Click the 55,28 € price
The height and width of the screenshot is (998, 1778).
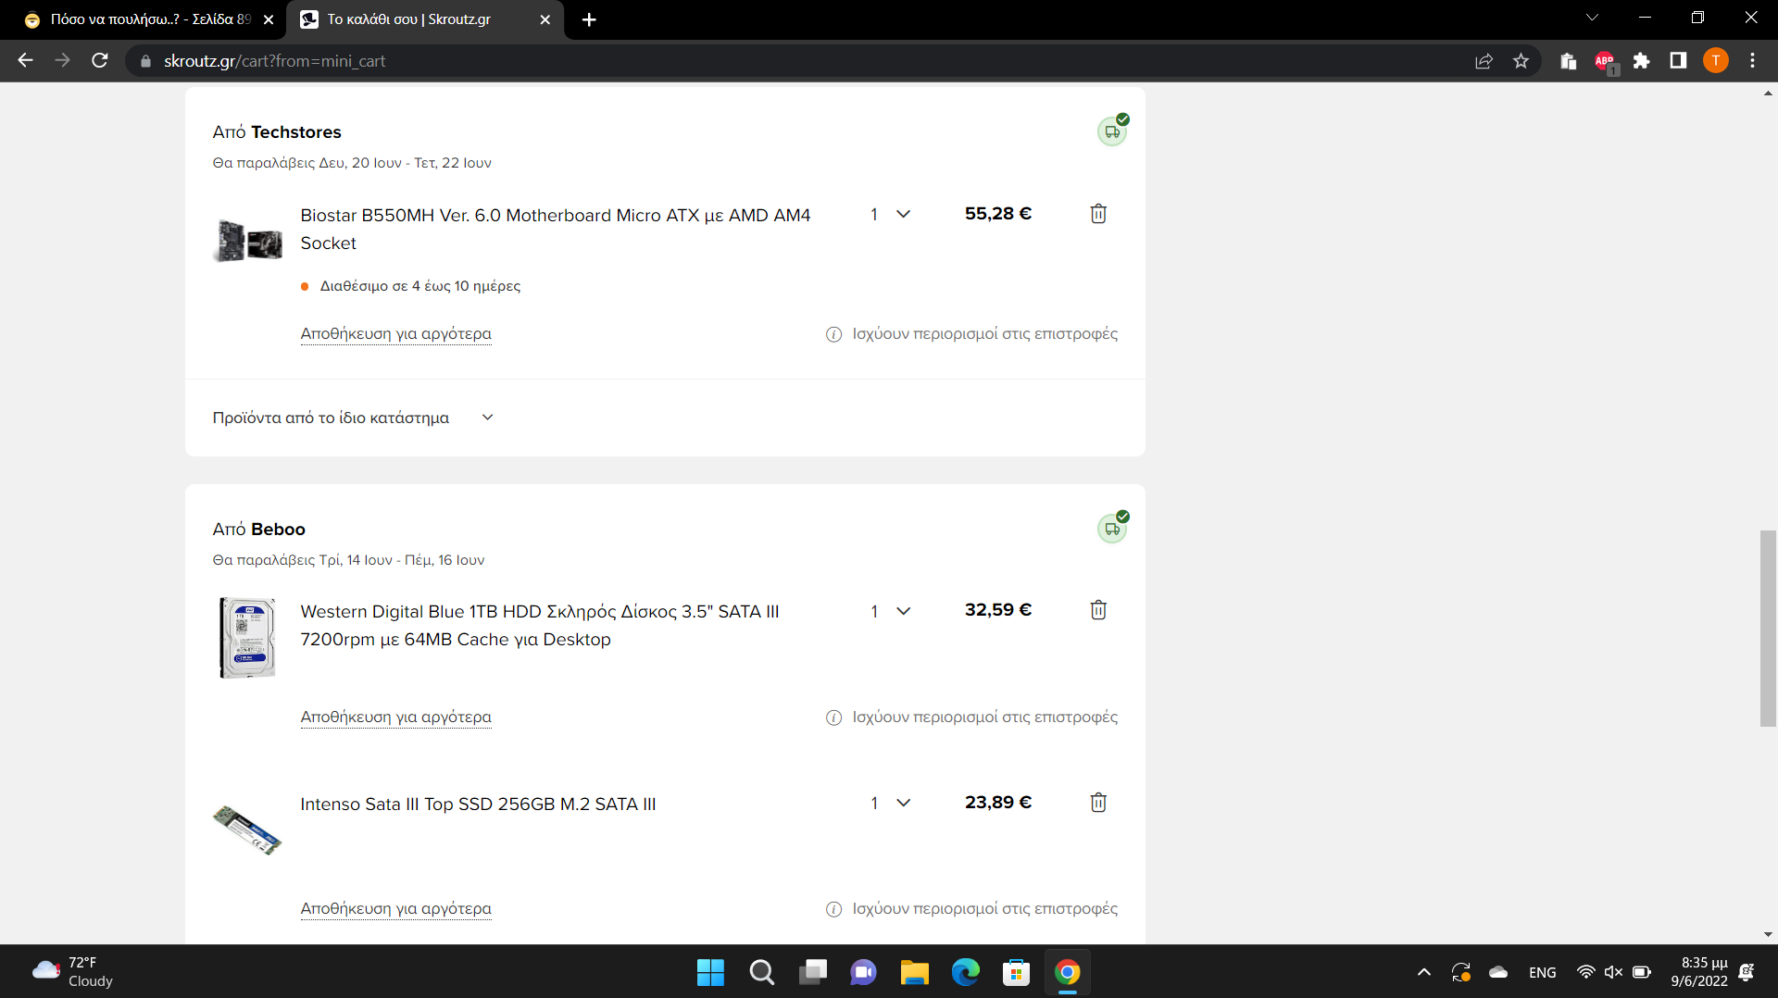(x=997, y=214)
